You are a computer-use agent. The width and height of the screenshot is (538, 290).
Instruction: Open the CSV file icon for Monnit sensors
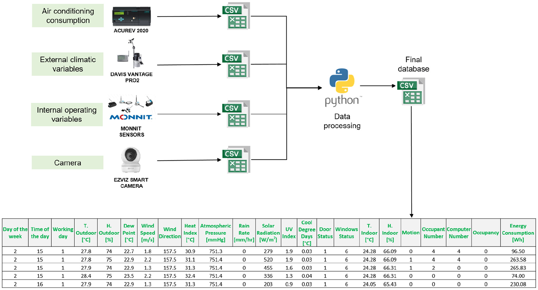[x=237, y=114]
